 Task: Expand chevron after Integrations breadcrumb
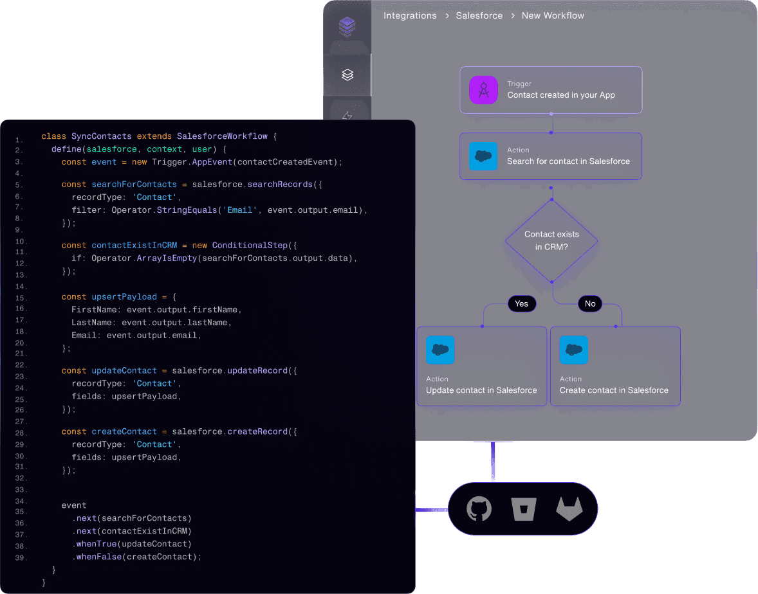pos(447,16)
